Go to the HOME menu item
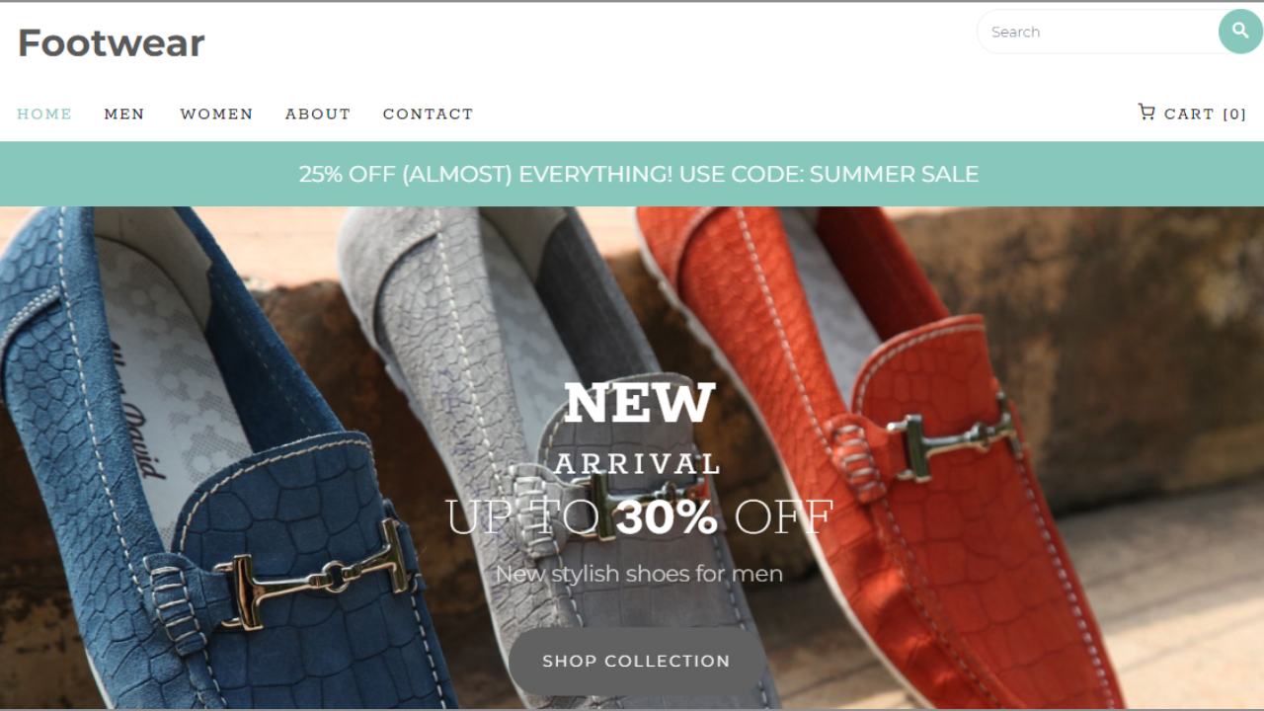 [44, 114]
